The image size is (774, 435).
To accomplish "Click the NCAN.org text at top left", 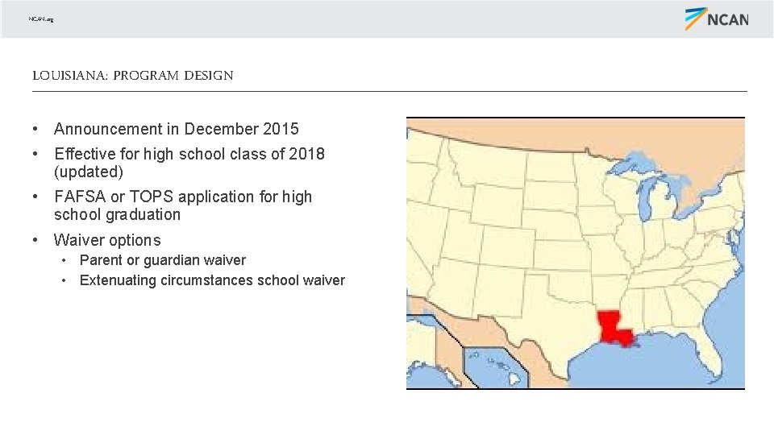I will [41, 19].
